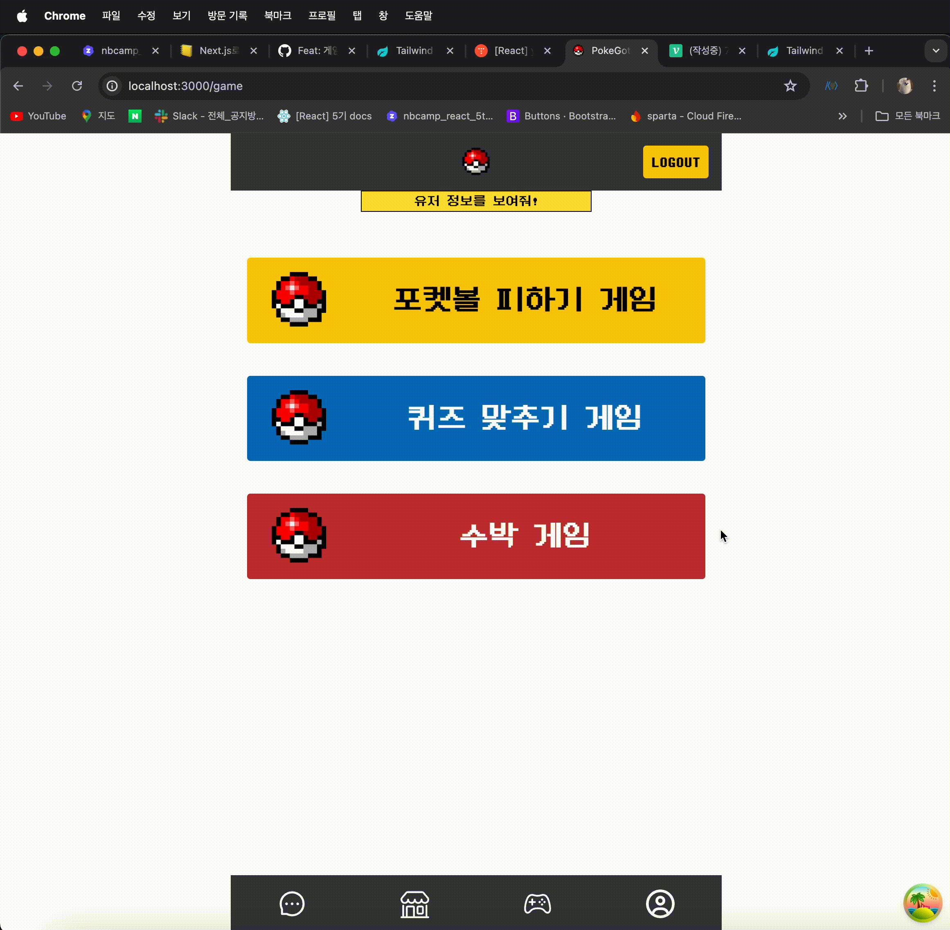Click the 유저 정보를 보여줘 button

(x=475, y=201)
